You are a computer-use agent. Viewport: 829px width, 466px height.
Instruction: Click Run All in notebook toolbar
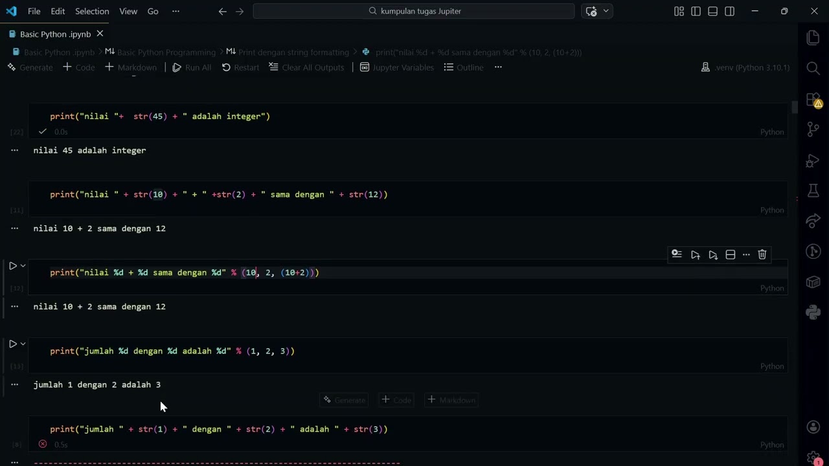(192, 67)
